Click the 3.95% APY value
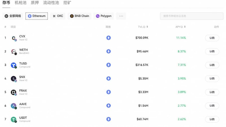The width and height of the screenshot is (226, 127). click(x=182, y=78)
